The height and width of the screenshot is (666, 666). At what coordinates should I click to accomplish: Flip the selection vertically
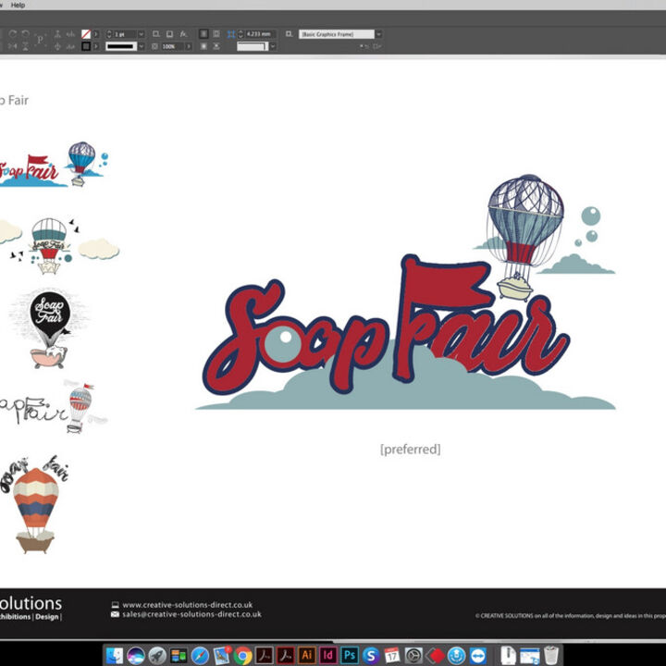tap(26, 46)
